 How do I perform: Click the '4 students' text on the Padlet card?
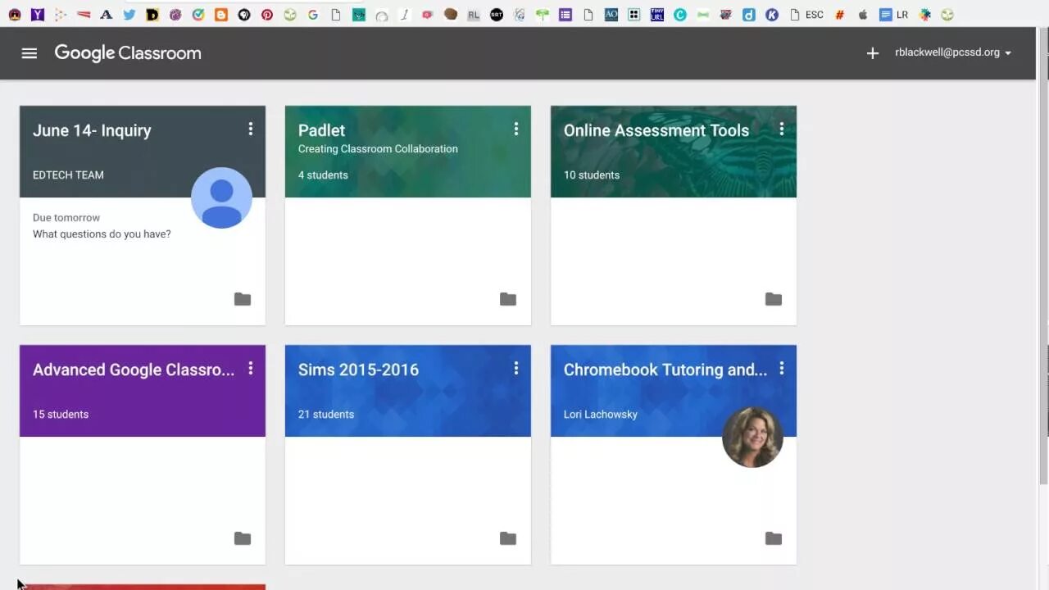coord(323,175)
